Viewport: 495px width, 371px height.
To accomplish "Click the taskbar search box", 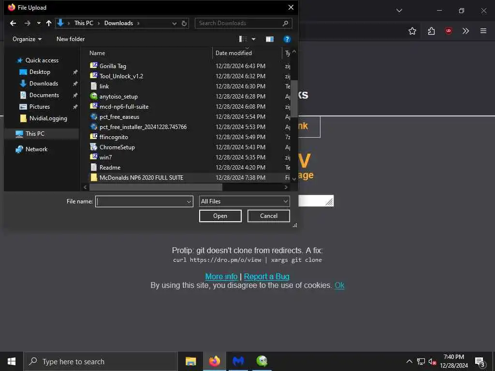I will coord(101,361).
